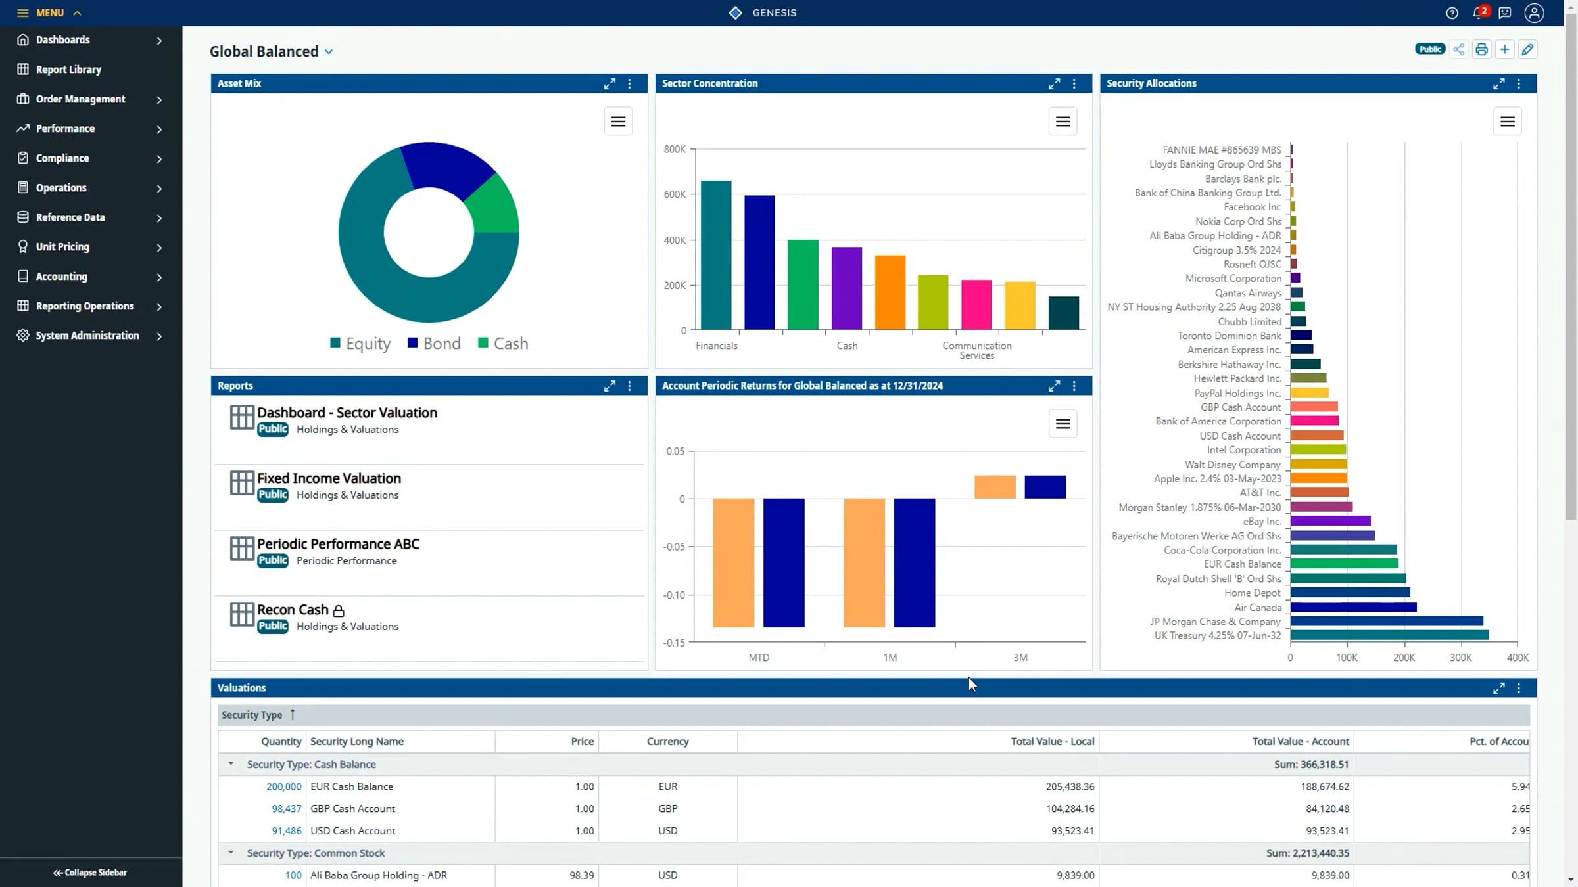Open the user profile account icon
The width and height of the screenshot is (1578, 887).
pos(1535,12)
